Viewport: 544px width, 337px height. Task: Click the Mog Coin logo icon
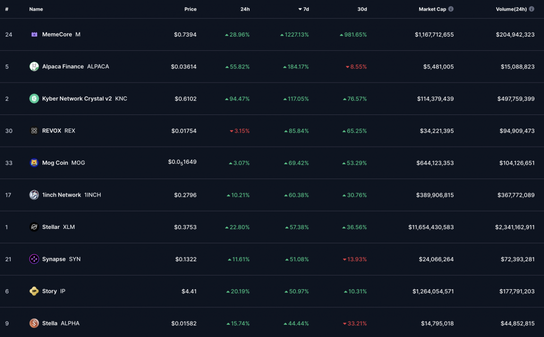(x=34, y=163)
